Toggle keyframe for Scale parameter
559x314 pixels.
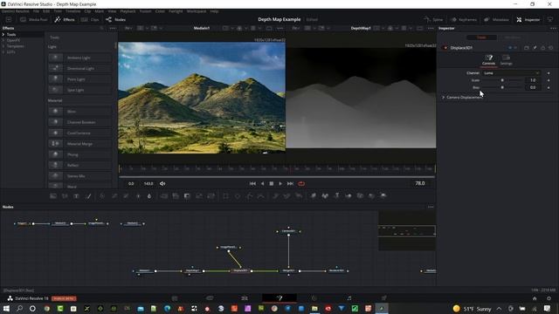pyautogui.click(x=549, y=80)
